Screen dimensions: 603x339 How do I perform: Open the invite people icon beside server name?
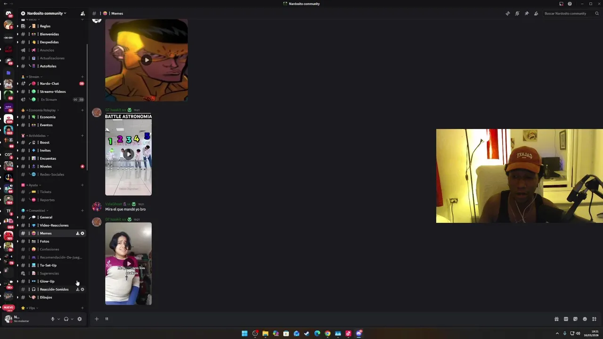click(x=82, y=13)
